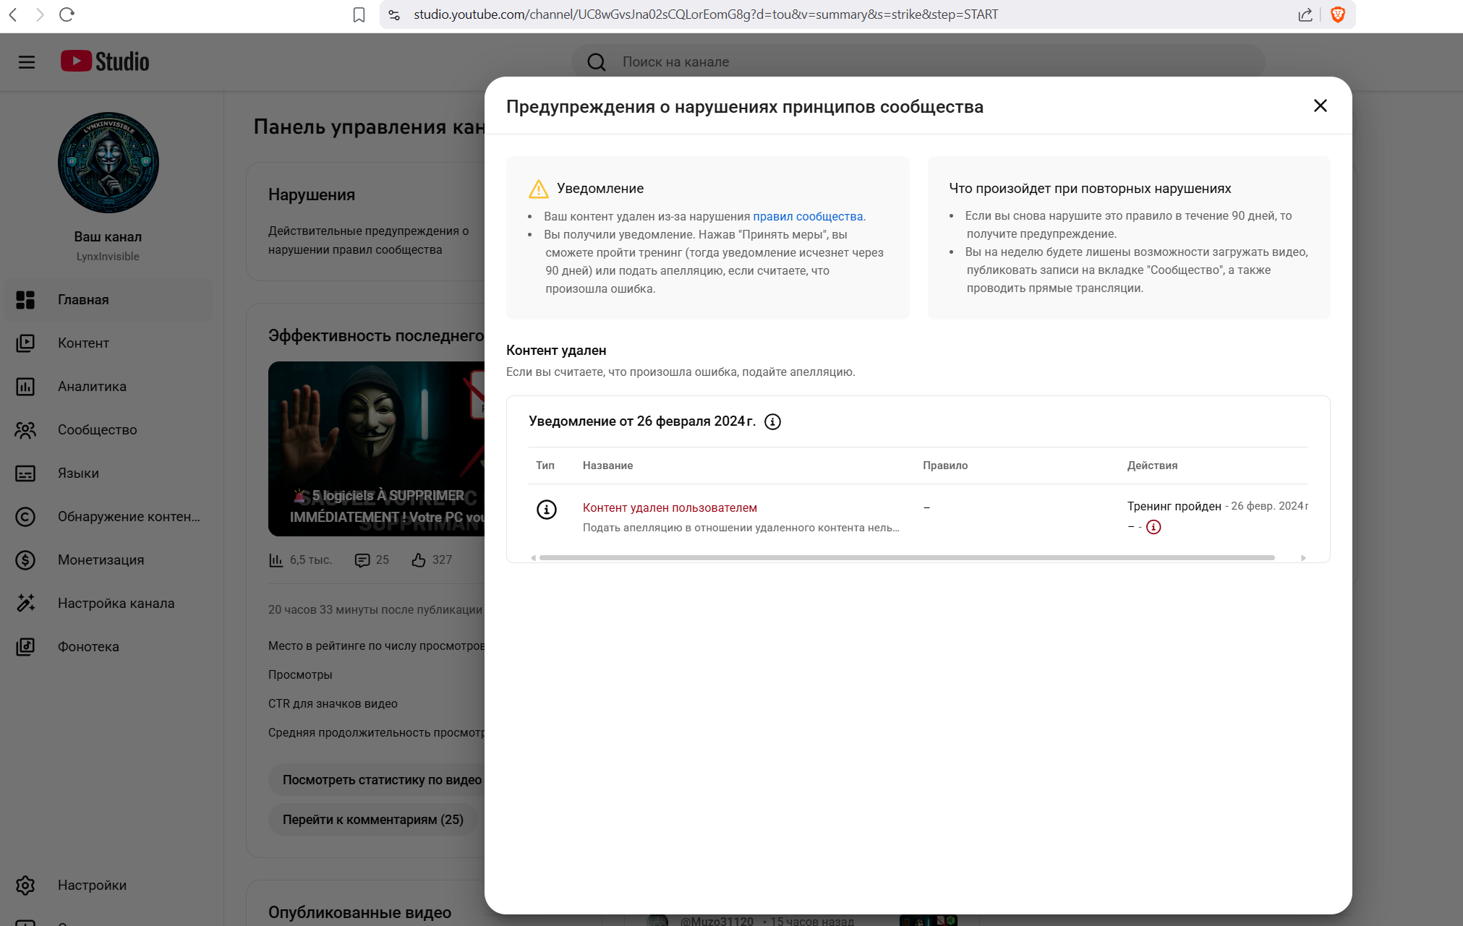Open Настройки at the sidebar bottom

(x=92, y=886)
